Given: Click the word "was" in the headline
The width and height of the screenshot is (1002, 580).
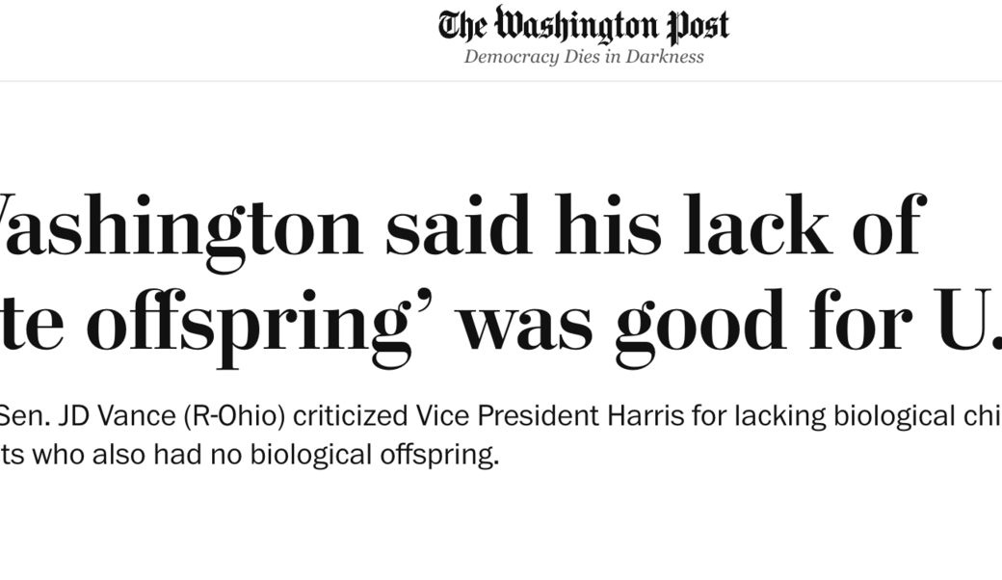Looking at the screenshot, I should pyautogui.click(x=525, y=323).
